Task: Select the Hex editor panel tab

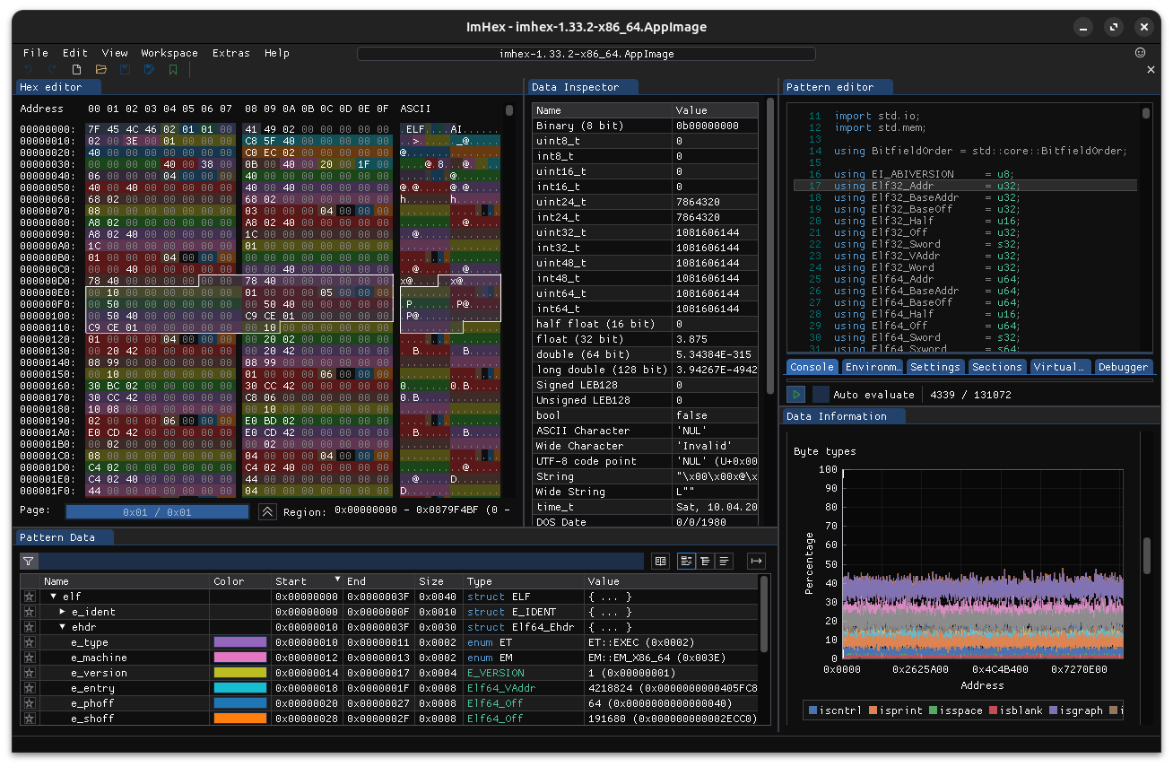Action: pos(58,87)
